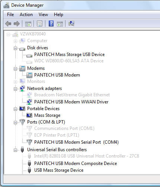Toggle the console tree pane icon
The height and width of the screenshot is (187, 160).
(x=28, y=24)
